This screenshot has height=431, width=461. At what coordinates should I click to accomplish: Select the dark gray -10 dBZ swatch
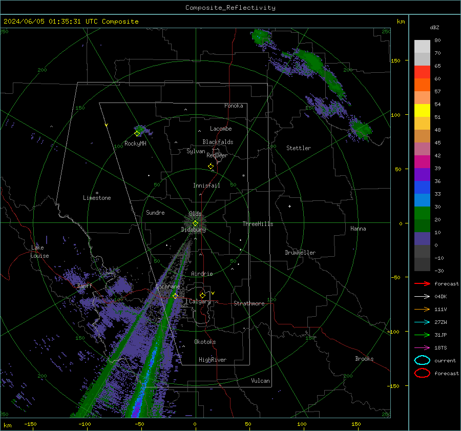click(422, 264)
